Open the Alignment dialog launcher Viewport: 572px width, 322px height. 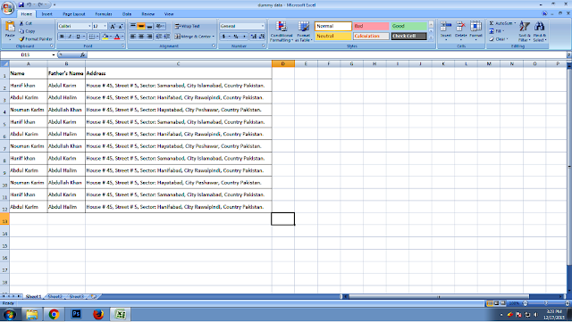click(214, 45)
